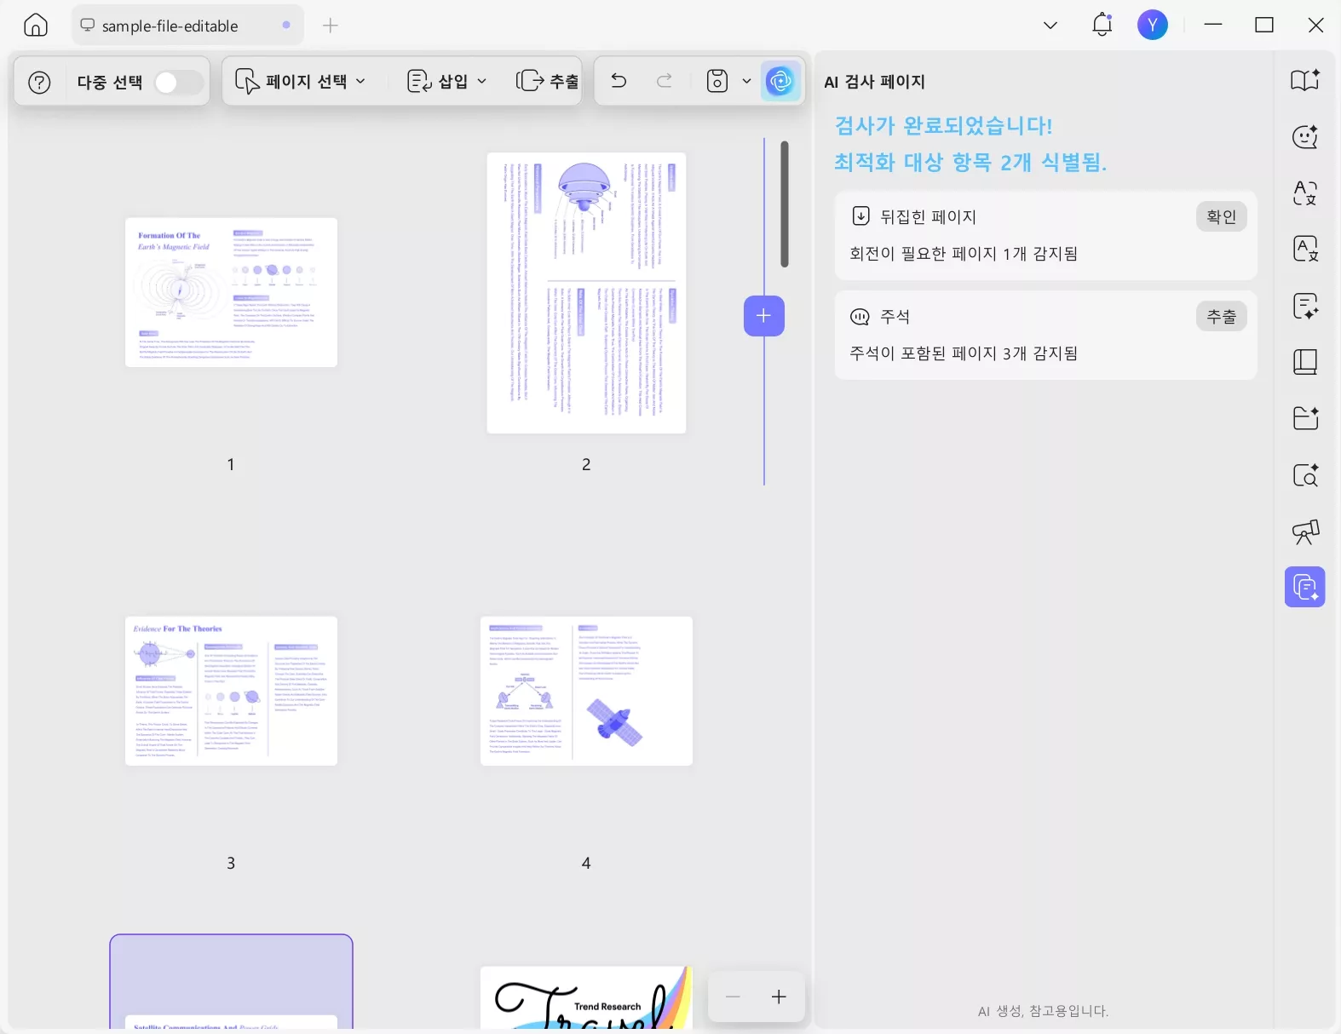The width and height of the screenshot is (1341, 1034).
Task: Open the page layout panel icon
Action: coord(1305,362)
